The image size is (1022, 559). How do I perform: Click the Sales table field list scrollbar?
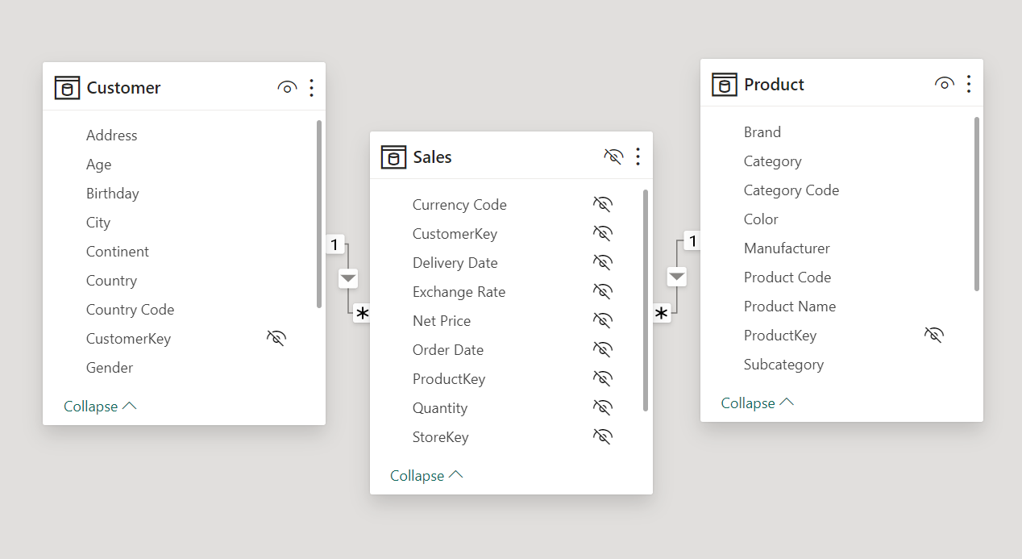click(x=646, y=300)
